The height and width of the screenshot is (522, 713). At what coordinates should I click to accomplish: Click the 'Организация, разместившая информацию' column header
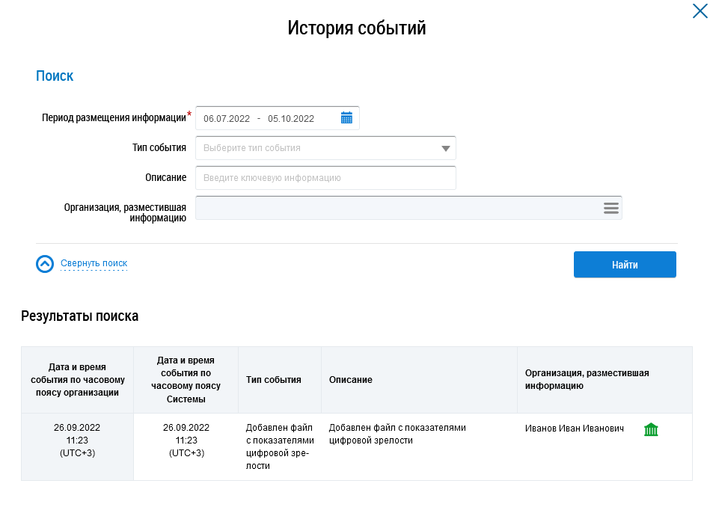click(x=587, y=380)
